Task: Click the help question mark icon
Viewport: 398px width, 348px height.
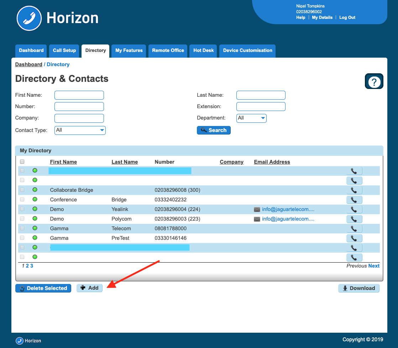Action: coord(374,81)
